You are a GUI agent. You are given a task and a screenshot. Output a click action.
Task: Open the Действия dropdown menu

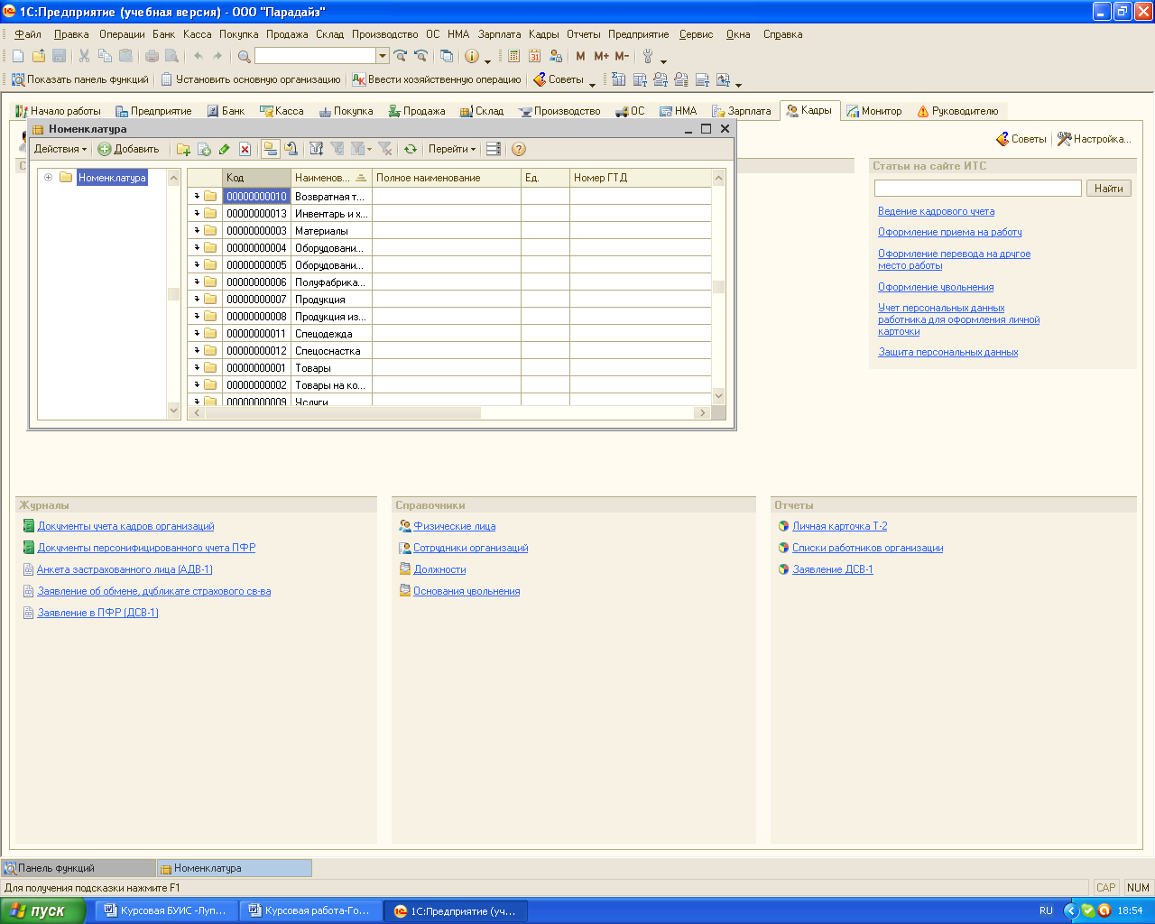60,150
